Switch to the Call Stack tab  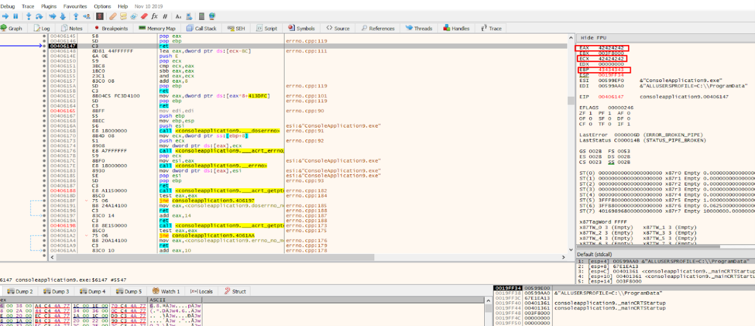click(x=201, y=28)
